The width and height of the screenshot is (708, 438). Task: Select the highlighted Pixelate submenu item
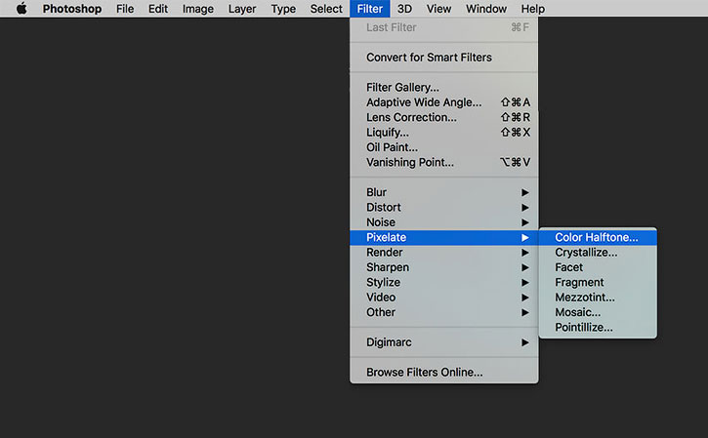click(x=444, y=237)
